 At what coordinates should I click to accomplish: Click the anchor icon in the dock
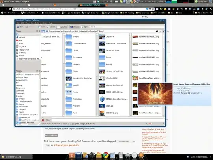pyautogui.click(x=71, y=155)
